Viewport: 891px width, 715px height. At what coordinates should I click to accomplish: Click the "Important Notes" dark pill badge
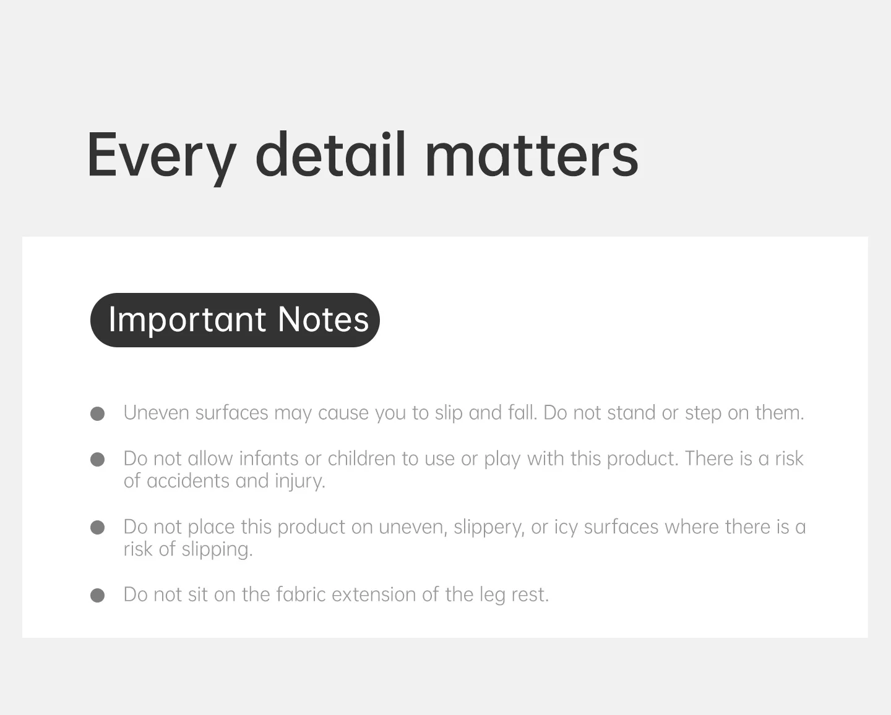point(235,319)
